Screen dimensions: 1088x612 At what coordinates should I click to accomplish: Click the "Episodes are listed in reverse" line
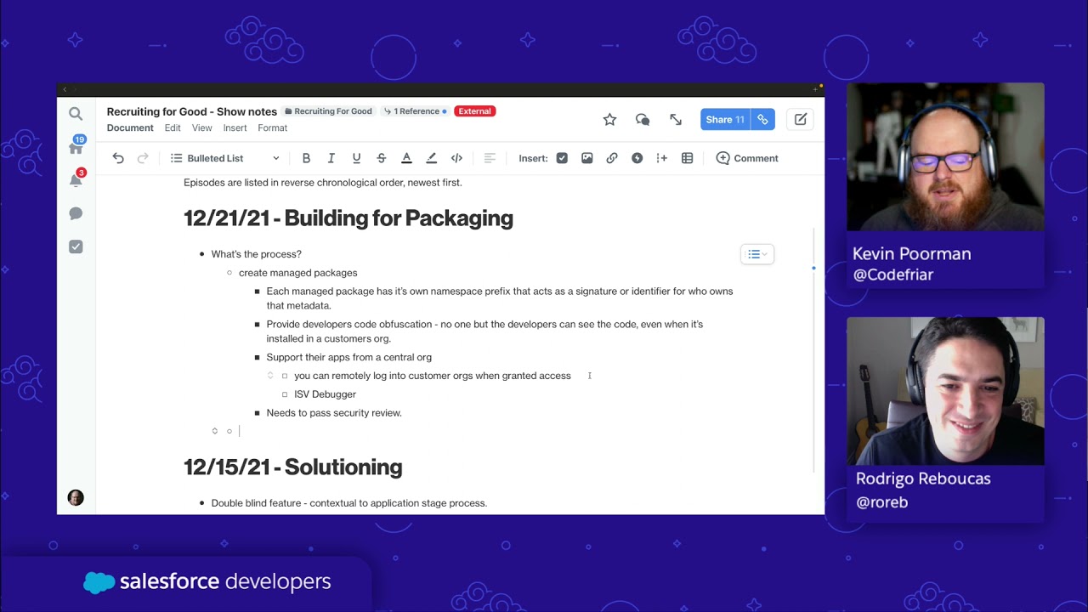point(323,183)
